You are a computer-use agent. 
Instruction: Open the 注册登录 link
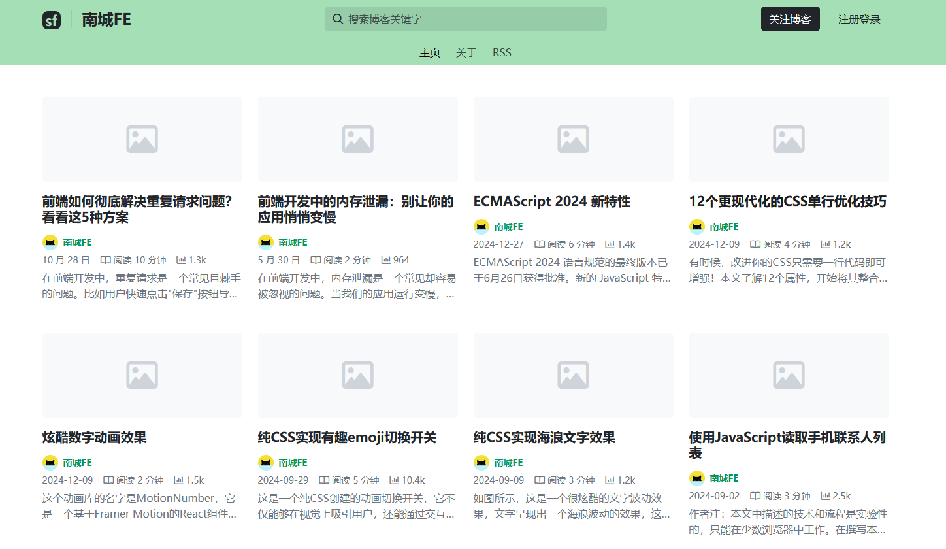[859, 19]
